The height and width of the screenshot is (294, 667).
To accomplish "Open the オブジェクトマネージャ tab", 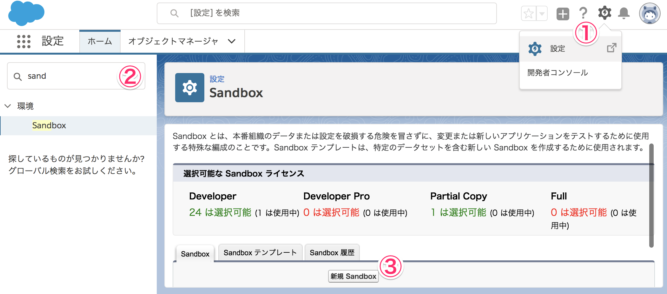I will point(173,41).
